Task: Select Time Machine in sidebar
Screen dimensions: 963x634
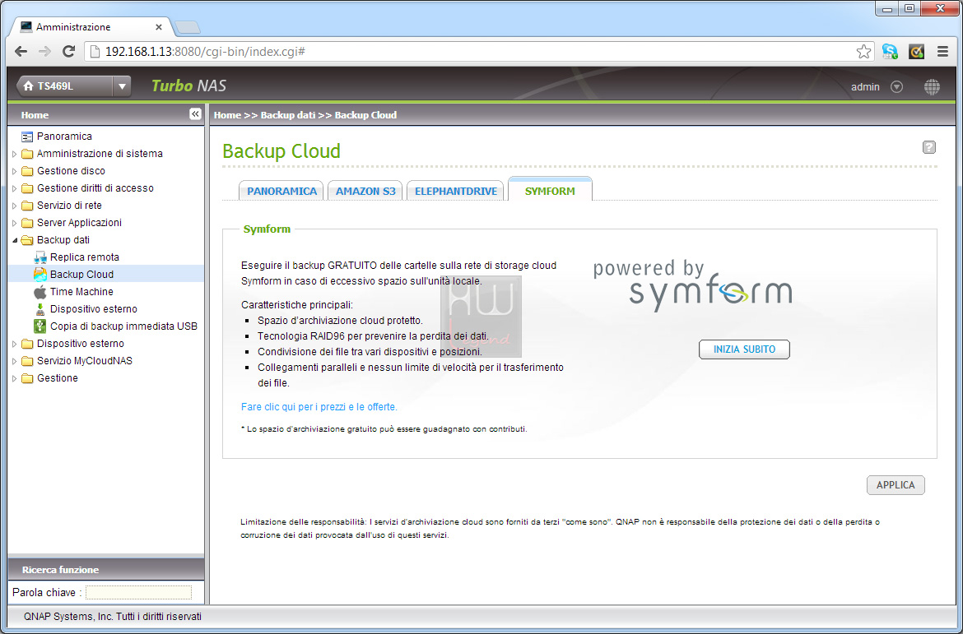Action: [x=81, y=292]
